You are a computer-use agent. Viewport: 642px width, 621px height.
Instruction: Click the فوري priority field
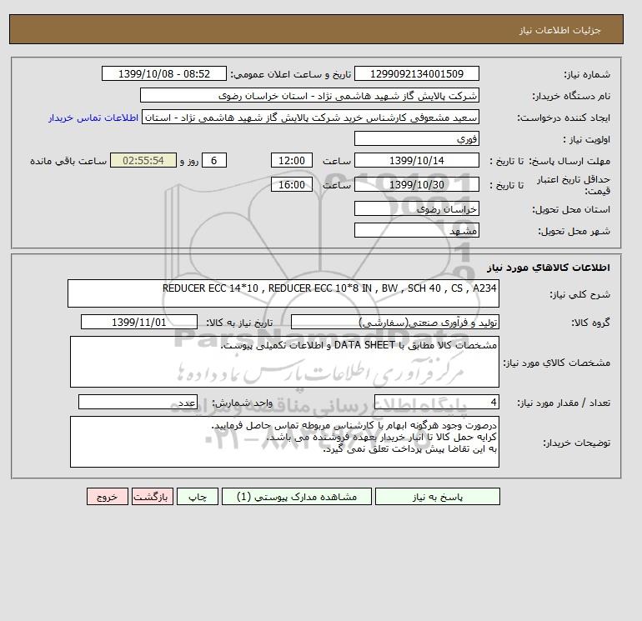point(416,138)
